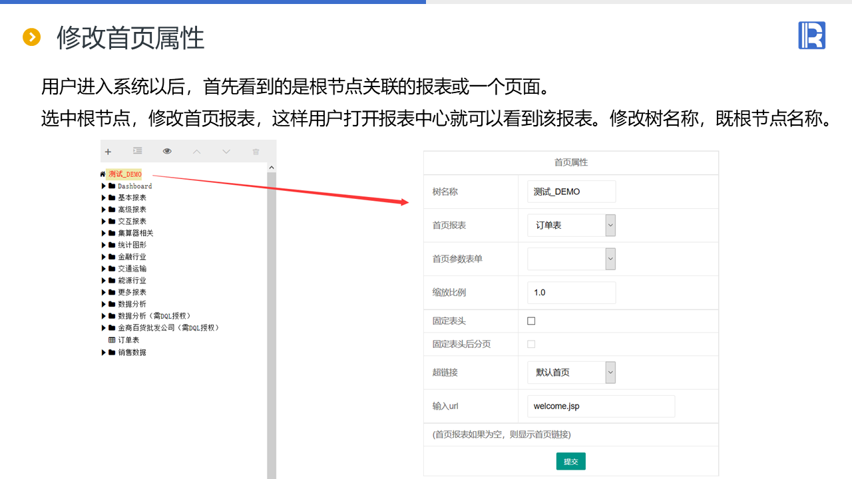The width and height of the screenshot is (852, 479).
Task: Expand the Dashboard folder node arrow
Action: click(x=104, y=186)
